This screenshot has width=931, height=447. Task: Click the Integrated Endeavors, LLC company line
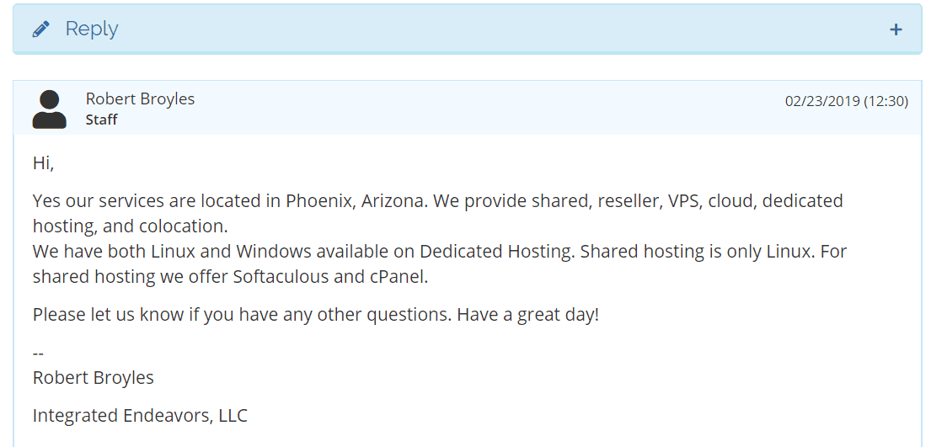click(140, 416)
